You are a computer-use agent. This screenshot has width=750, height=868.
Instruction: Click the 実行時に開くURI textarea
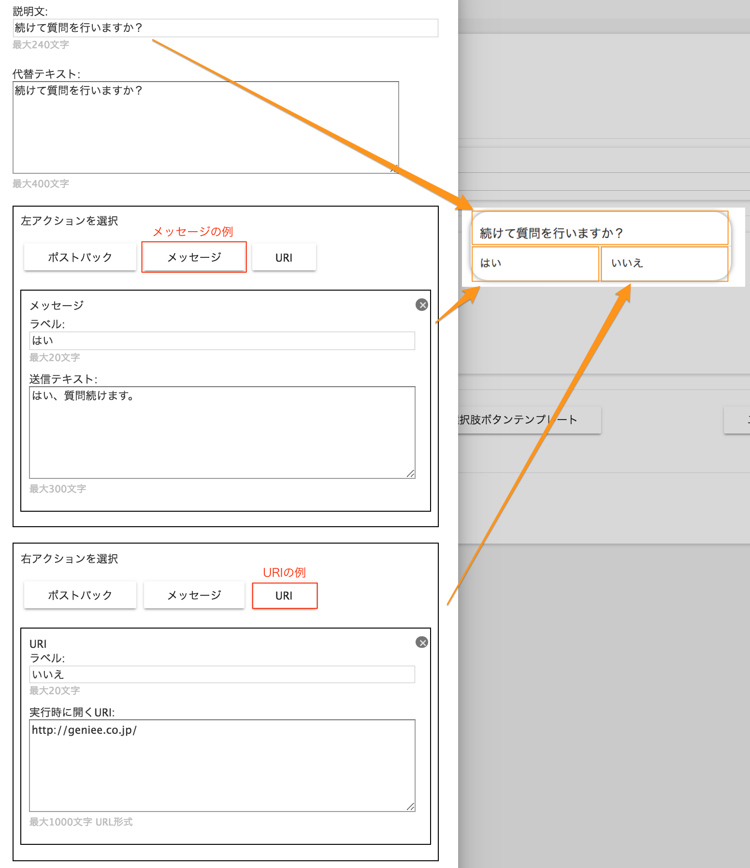tap(222, 766)
